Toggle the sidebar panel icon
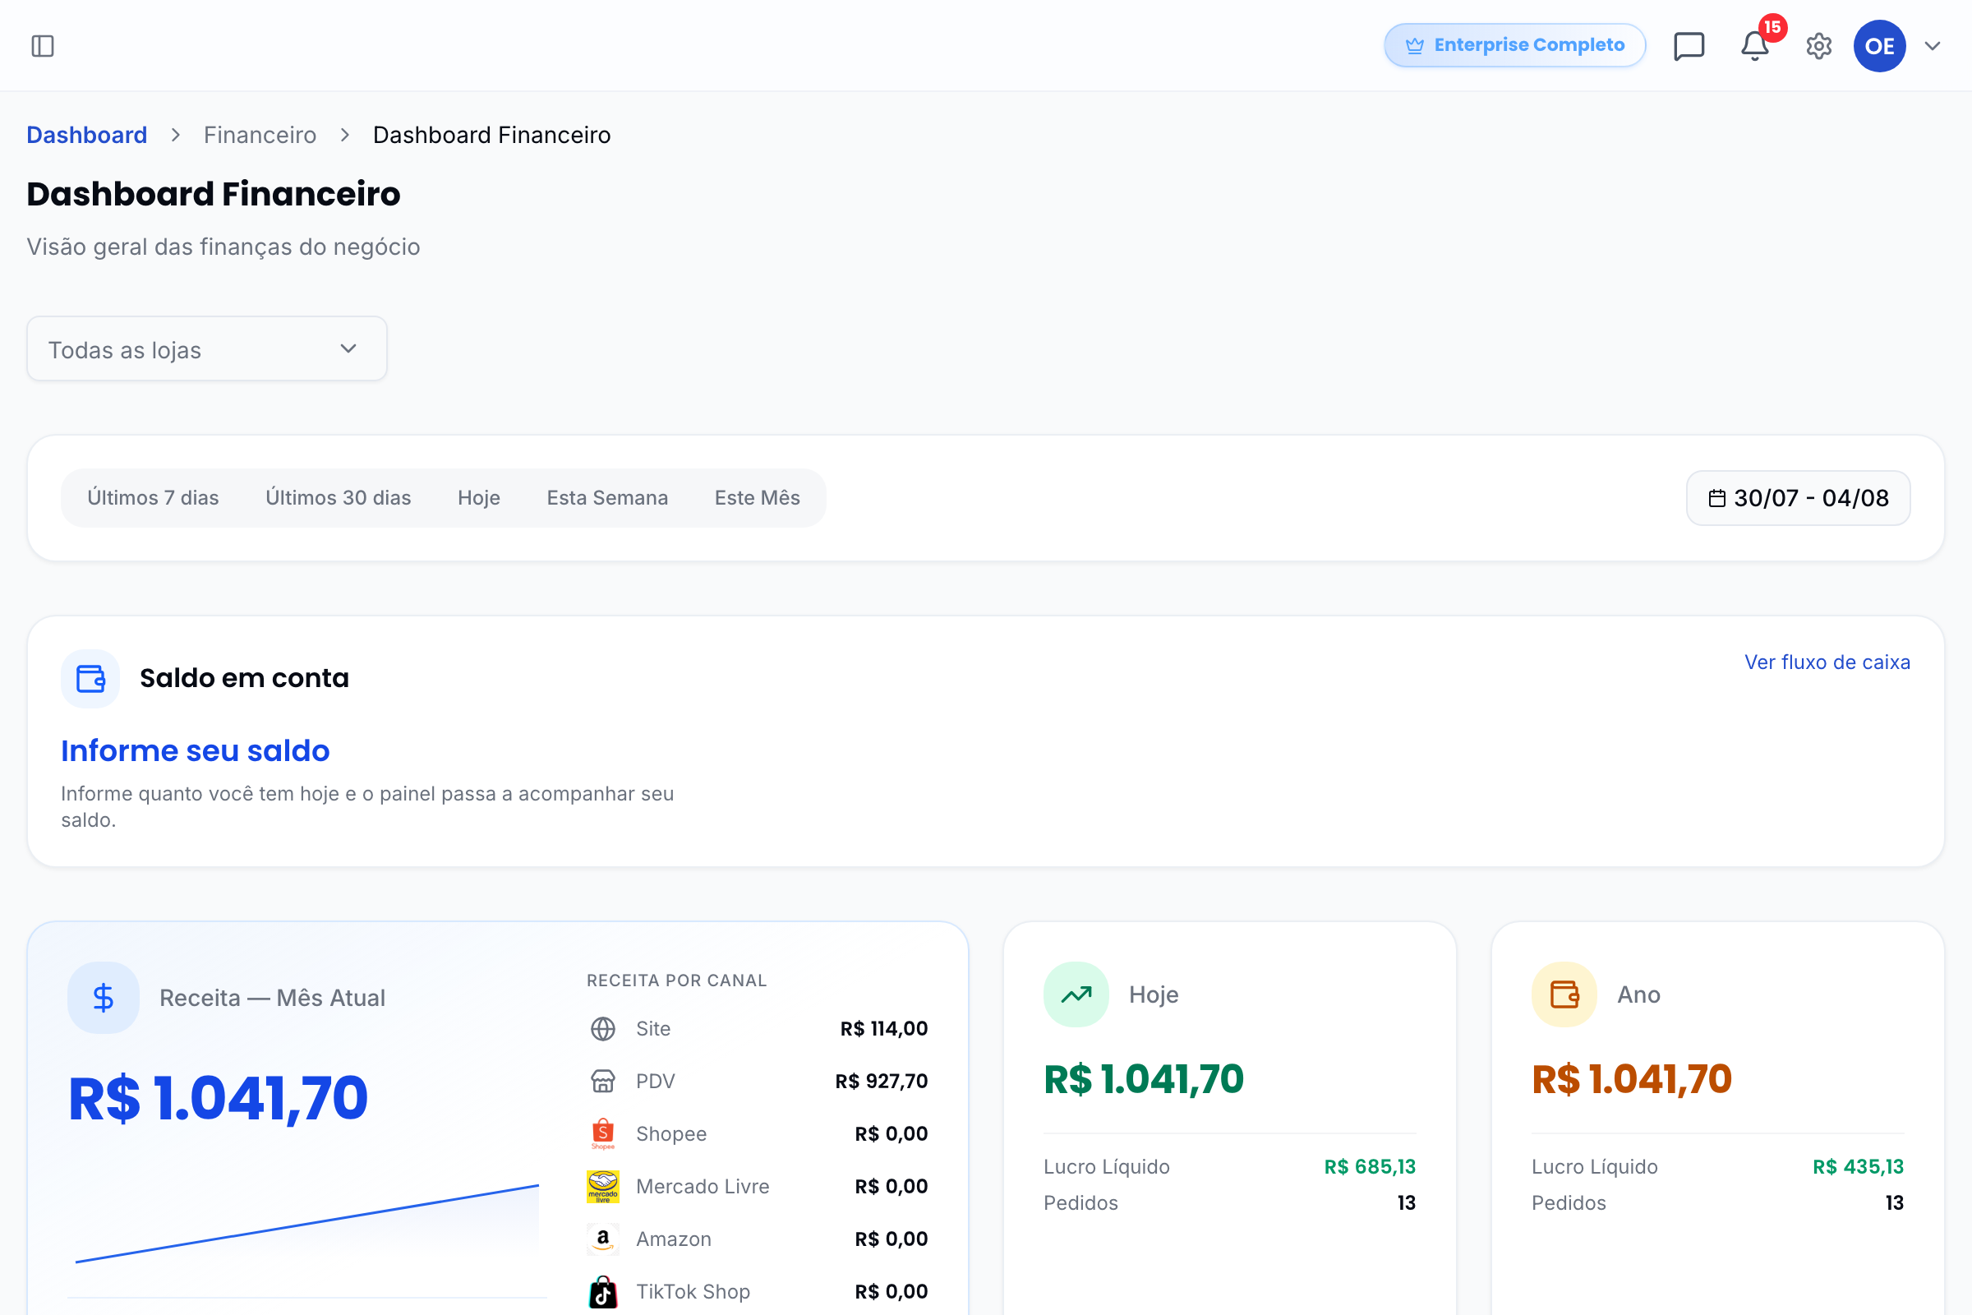The image size is (1972, 1315). coord(43,46)
